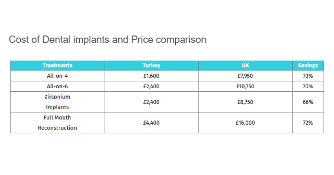The height and width of the screenshot is (175, 334).
Task: Click the Savings column header
Action: click(x=308, y=66)
